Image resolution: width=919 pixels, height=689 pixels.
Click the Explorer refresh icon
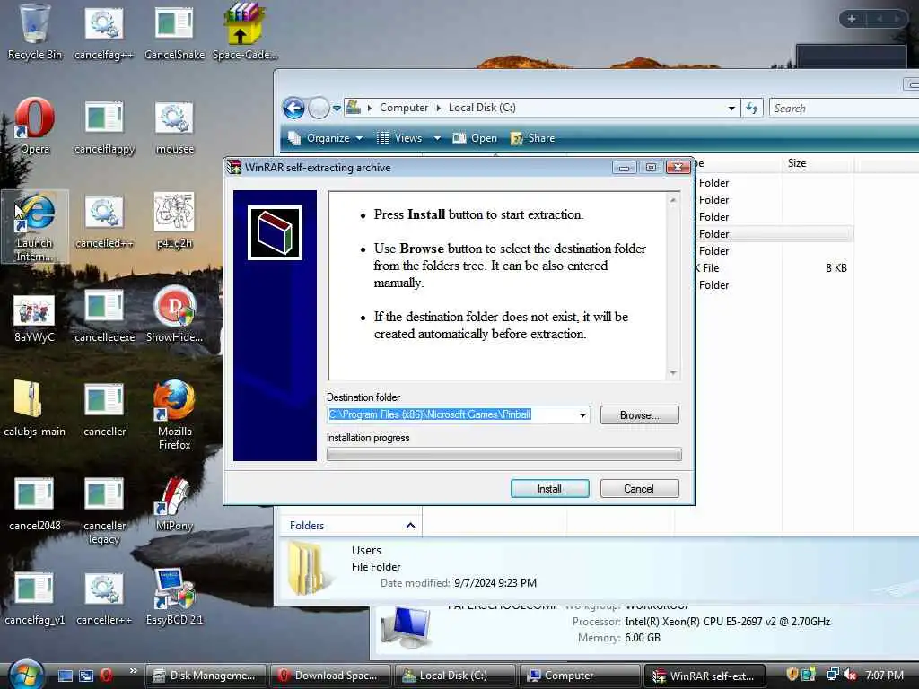pyautogui.click(x=753, y=108)
